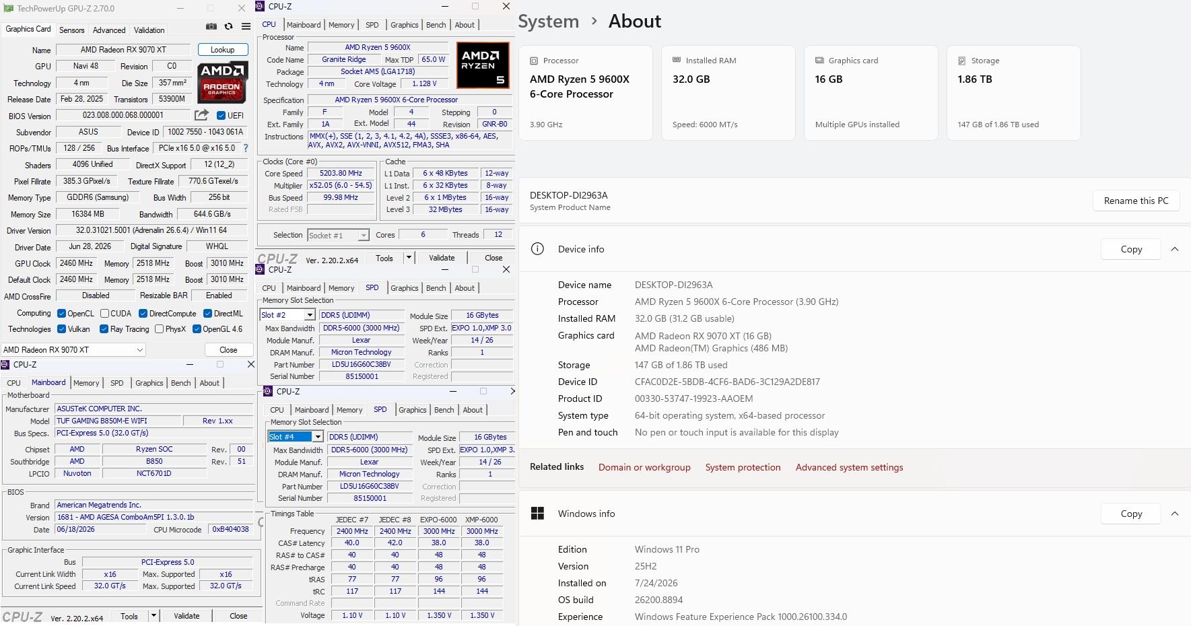Click the motherboard model TUF GAMING B850M-E WIFI

click(x=119, y=421)
